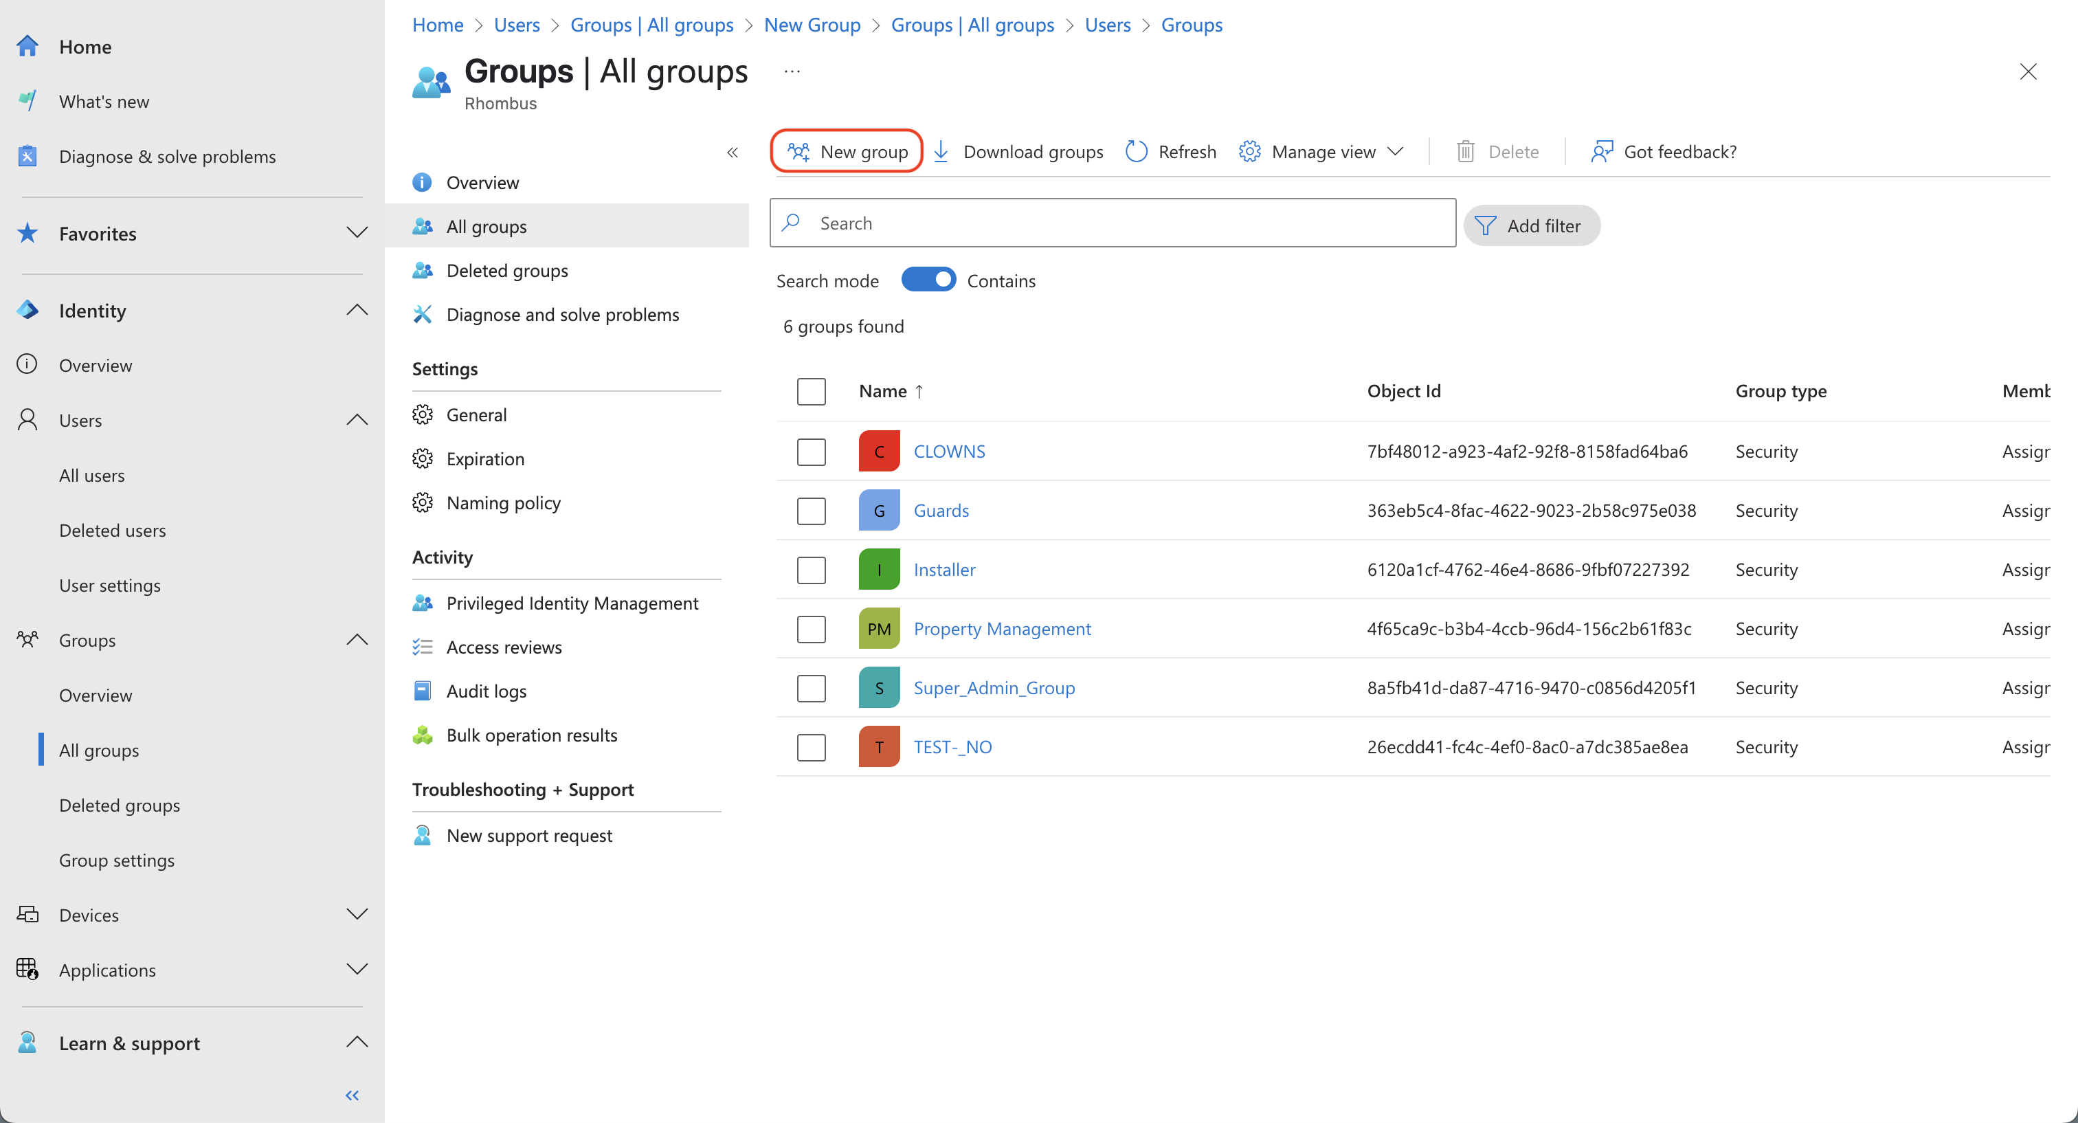
Task: Click the Group type column header
Action: [x=1781, y=391]
